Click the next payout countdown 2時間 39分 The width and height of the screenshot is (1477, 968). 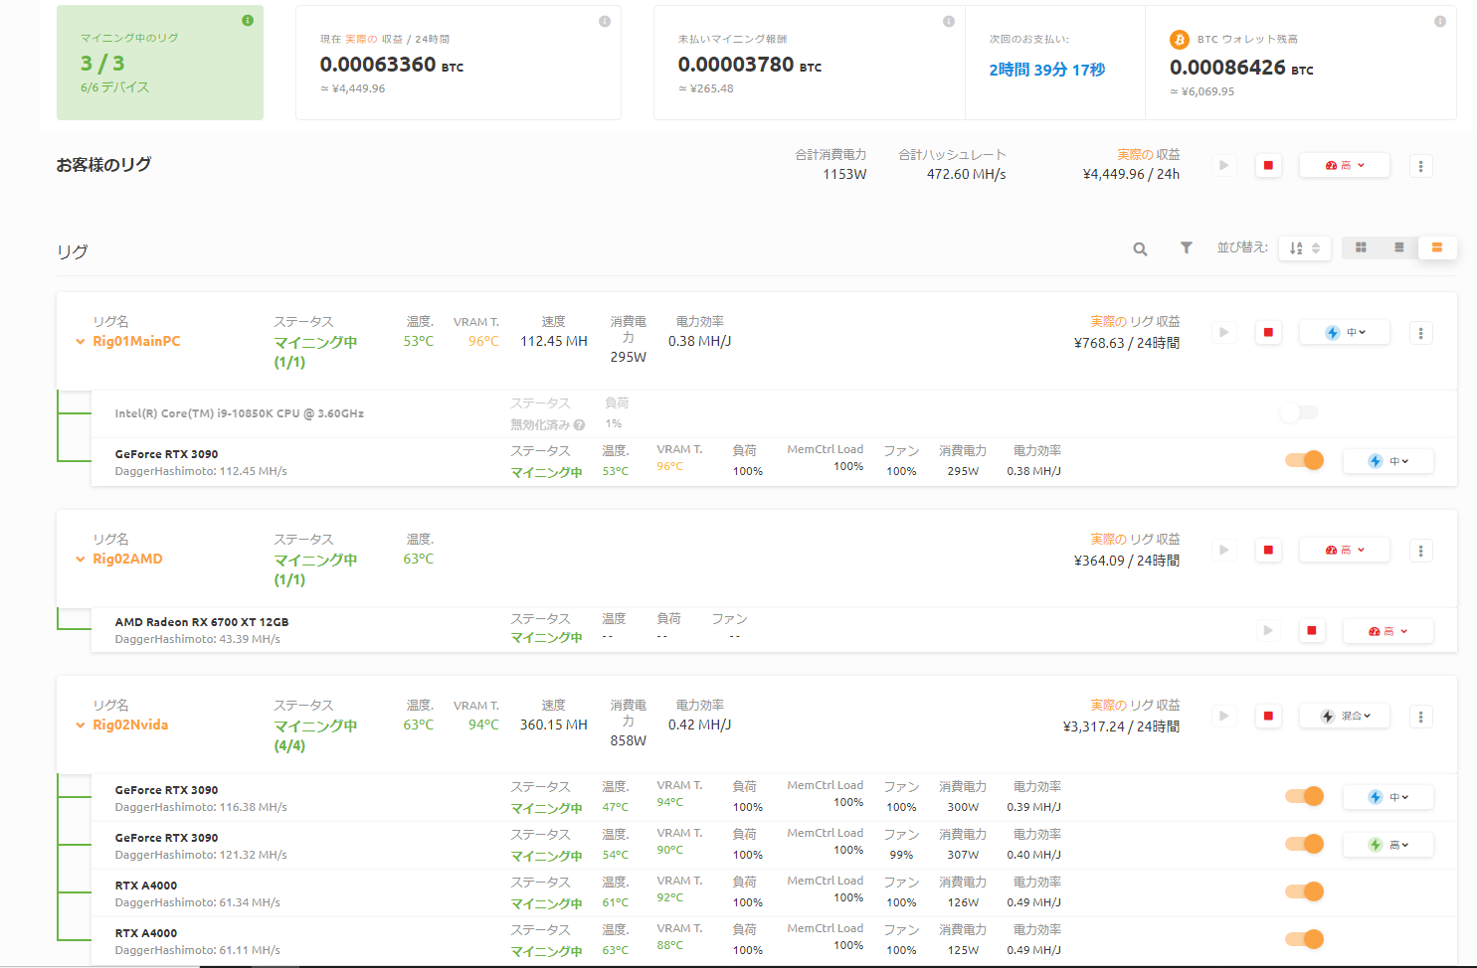point(1047,70)
